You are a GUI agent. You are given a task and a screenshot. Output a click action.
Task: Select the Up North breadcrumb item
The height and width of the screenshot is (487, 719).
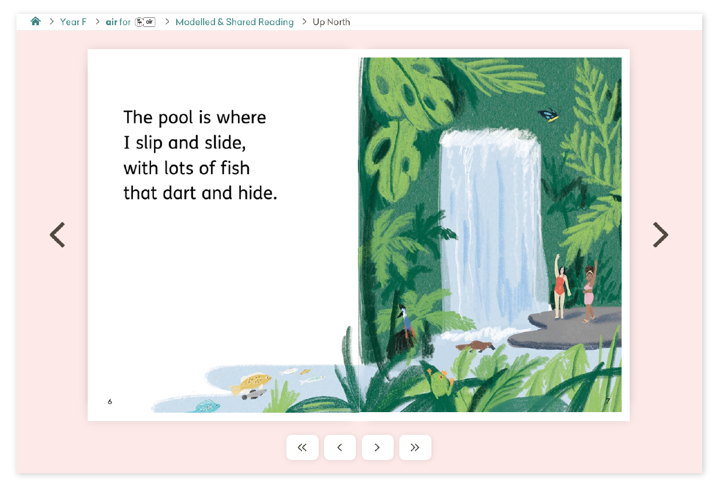point(331,22)
